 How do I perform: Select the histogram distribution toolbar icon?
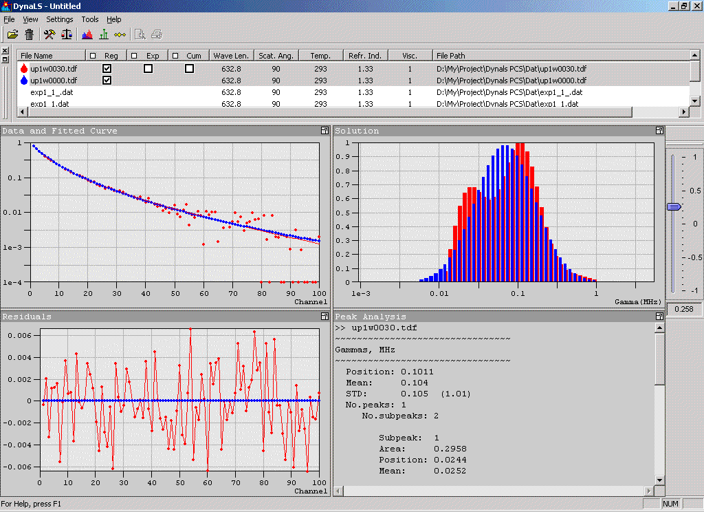click(x=87, y=34)
